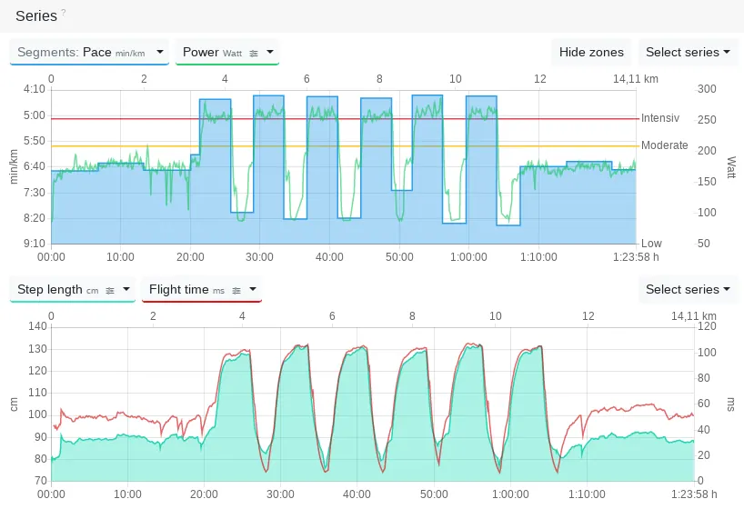Image resolution: width=744 pixels, height=509 pixels.
Task: Click 14,11 km label on lower chart
Action: coord(694,316)
